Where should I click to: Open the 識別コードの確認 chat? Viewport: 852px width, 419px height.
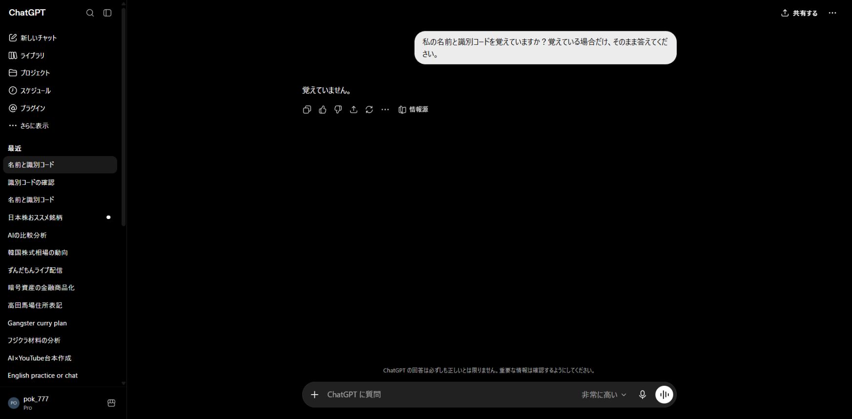tap(60, 182)
